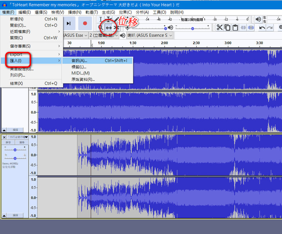Select the Time Shift tool
The image size is (282, 234).
pos(108,28)
